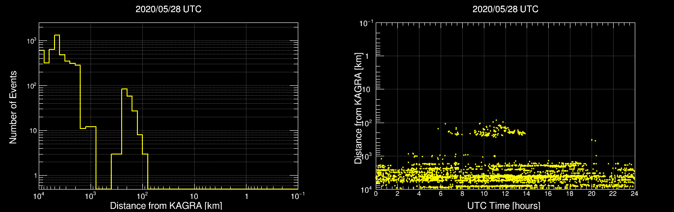Click the 10^2 tick on histogram distance axis
Image resolution: width=674 pixels, height=212 pixels.
click(x=143, y=196)
